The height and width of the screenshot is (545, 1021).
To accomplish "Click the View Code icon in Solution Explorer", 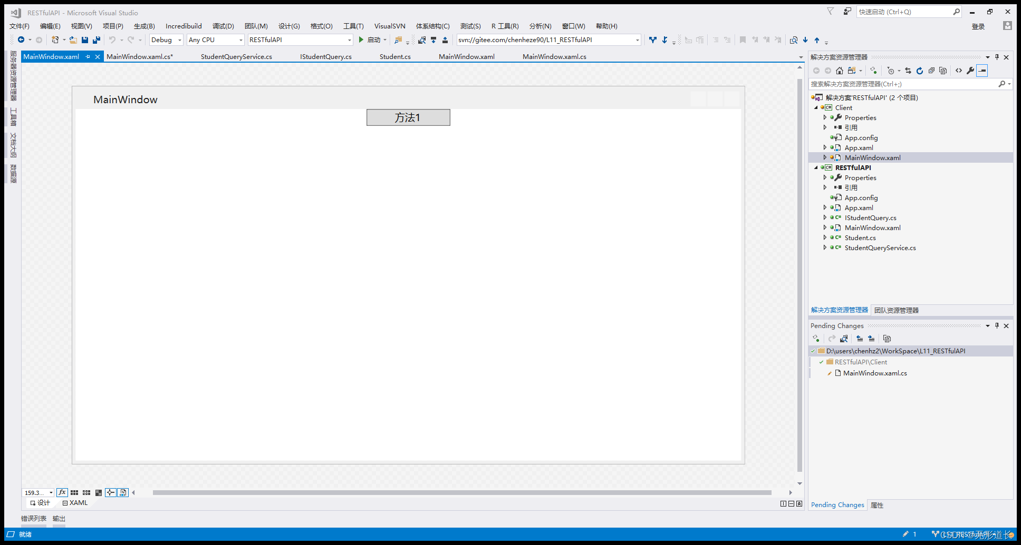I will tap(959, 71).
